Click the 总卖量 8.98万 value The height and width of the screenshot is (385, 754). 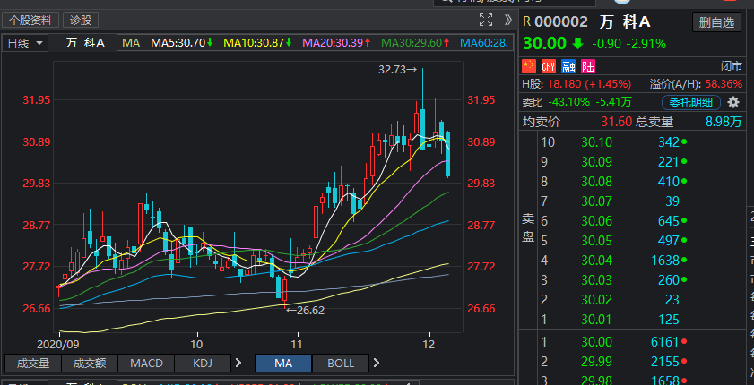tap(724, 122)
